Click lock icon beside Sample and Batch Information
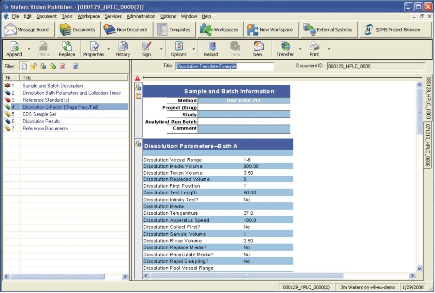435x293 pixels. pyautogui.click(x=138, y=88)
